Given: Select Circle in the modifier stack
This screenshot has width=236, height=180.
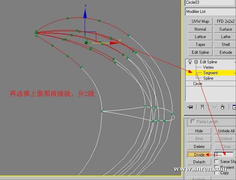Looking at the screenshot, I should click(x=198, y=84).
